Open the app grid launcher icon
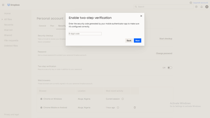Image resolution: width=210 pixels, height=118 pixels. tap(3, 5)
